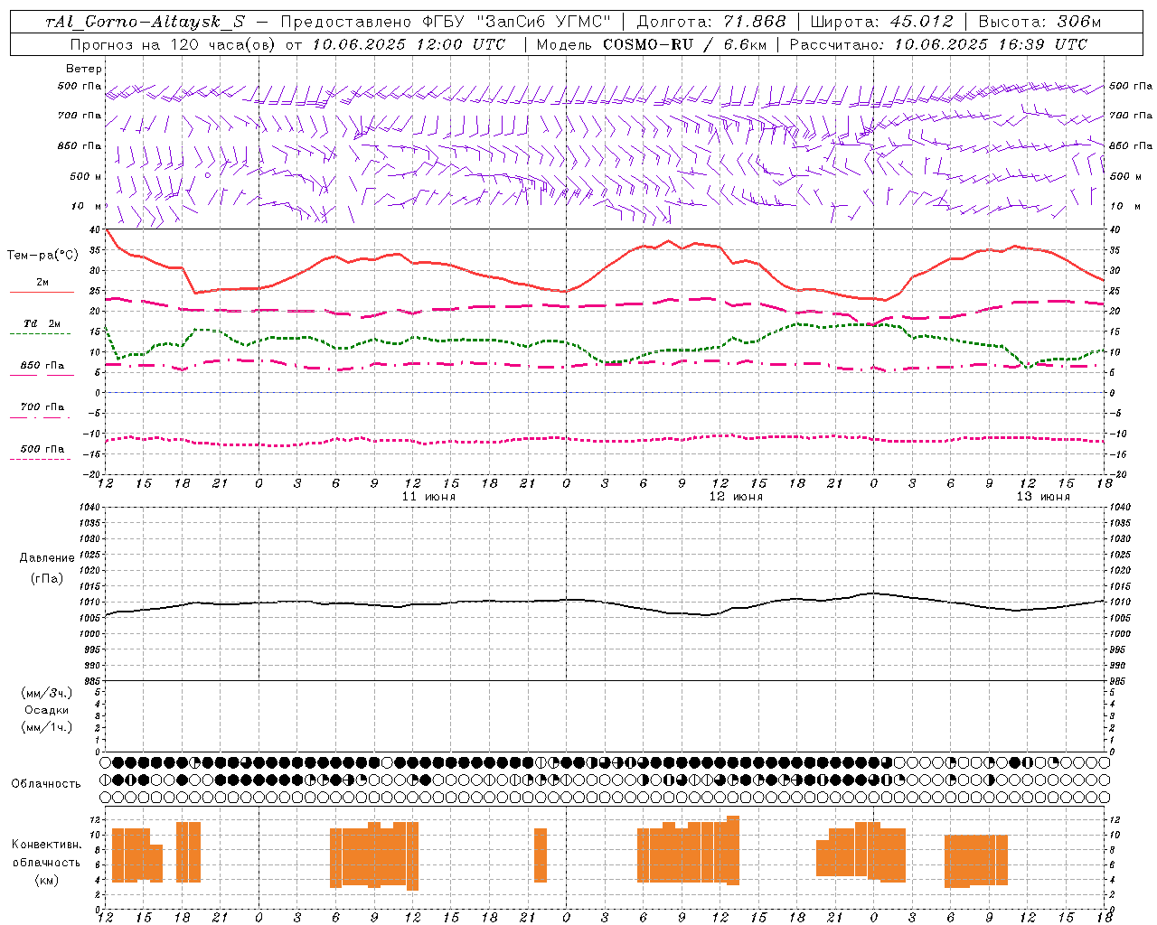Screen dimensions: 1157x925
Task: Click the '12 июня' date label
Action: point(736,497)
